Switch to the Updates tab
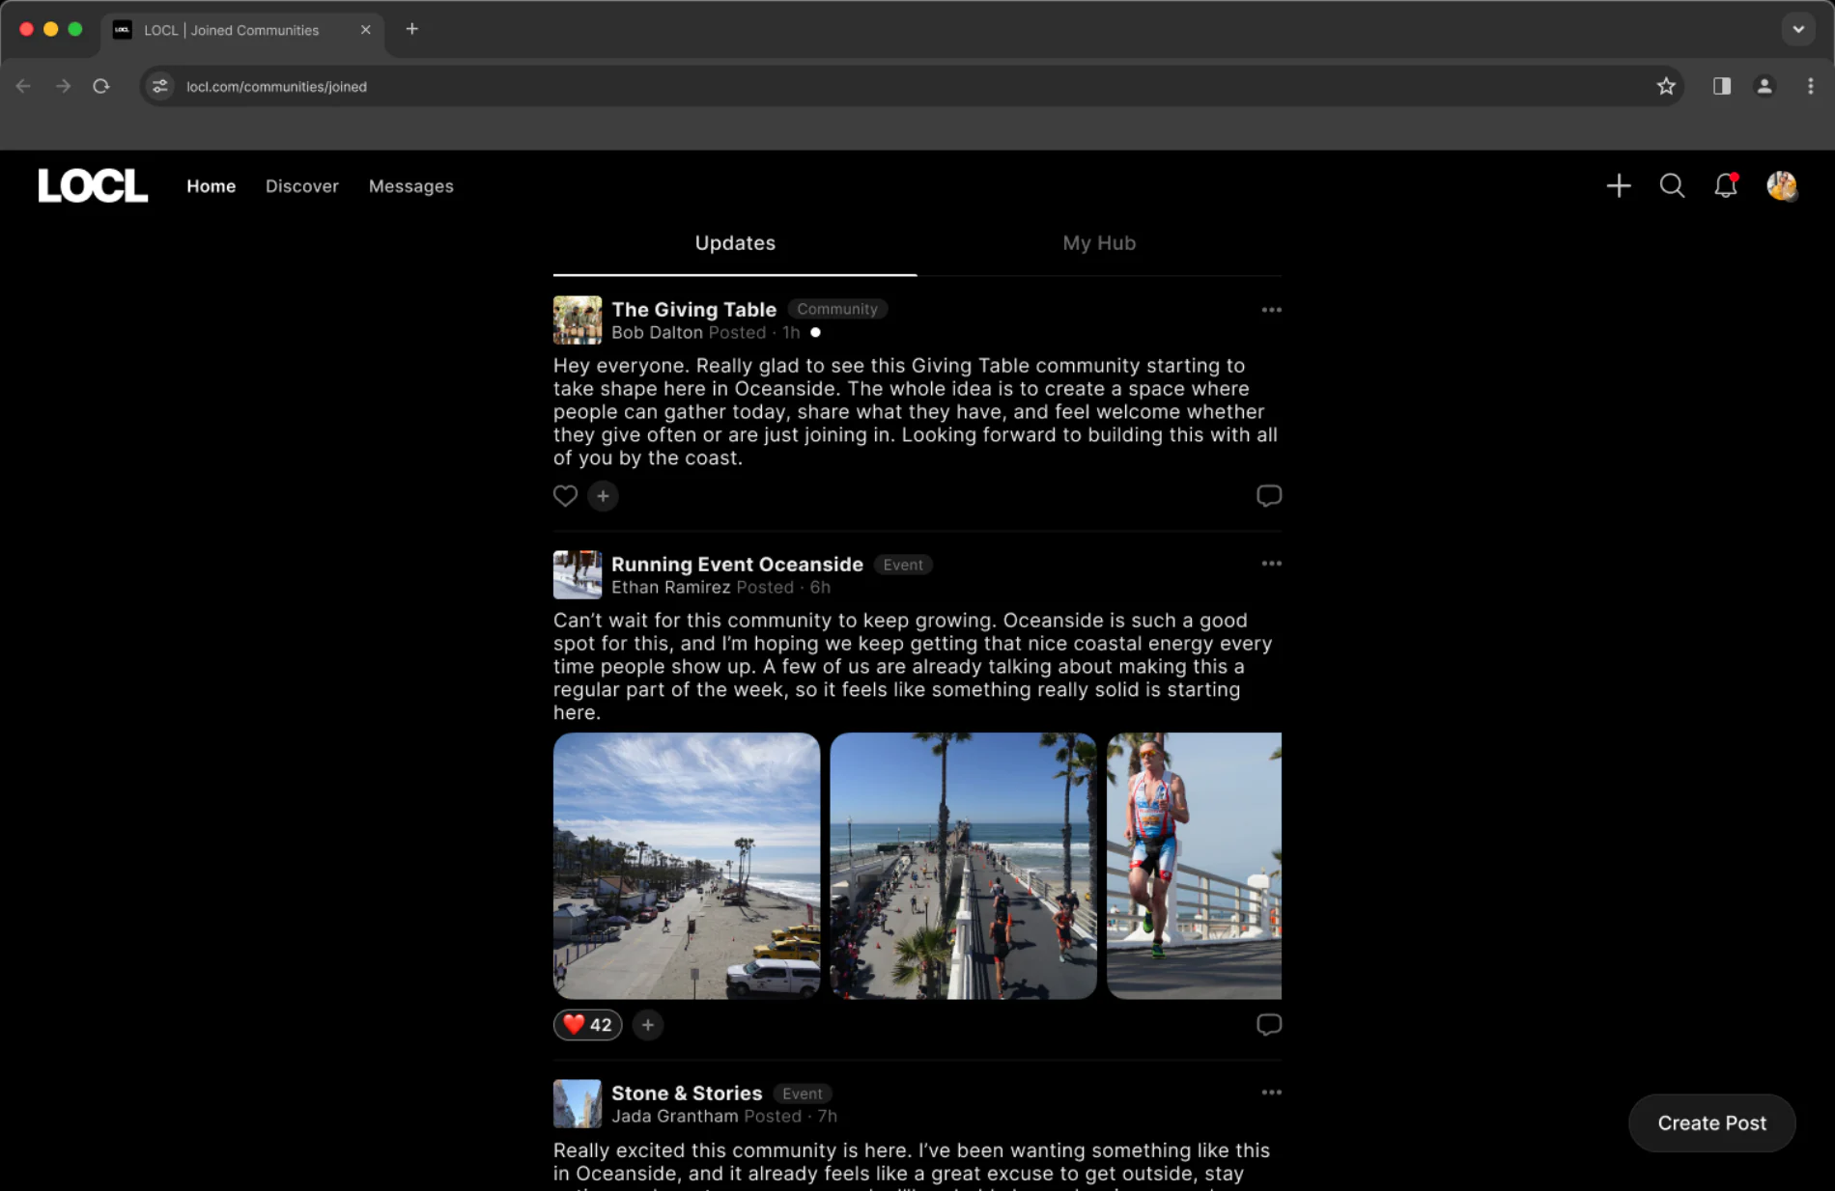The width and height of the screenshot is (1835, 1191). pos(735,243)
